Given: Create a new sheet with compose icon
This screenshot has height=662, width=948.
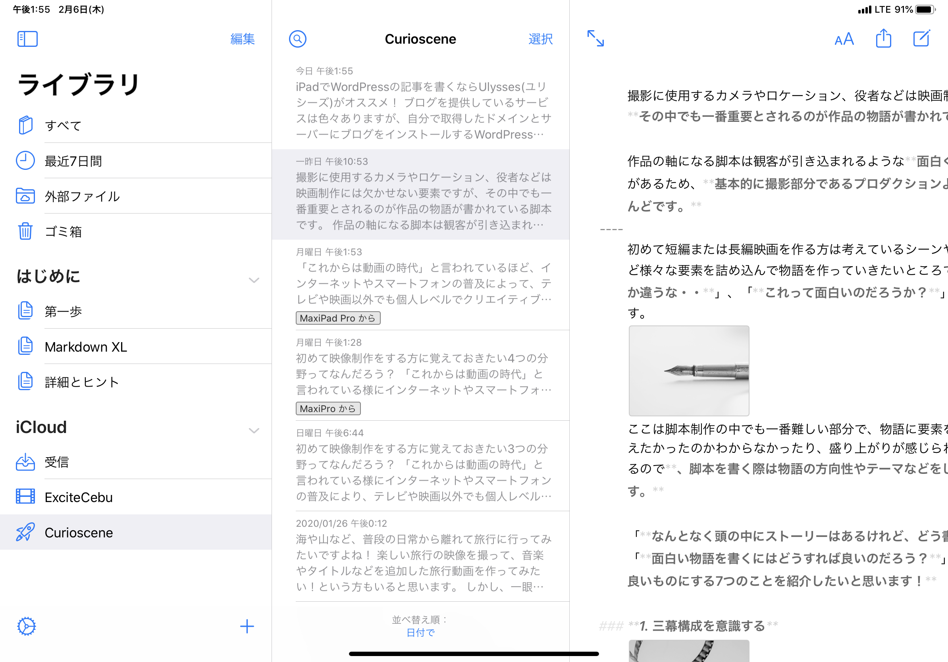Looking at the screenshot, I should pos(921,38).
